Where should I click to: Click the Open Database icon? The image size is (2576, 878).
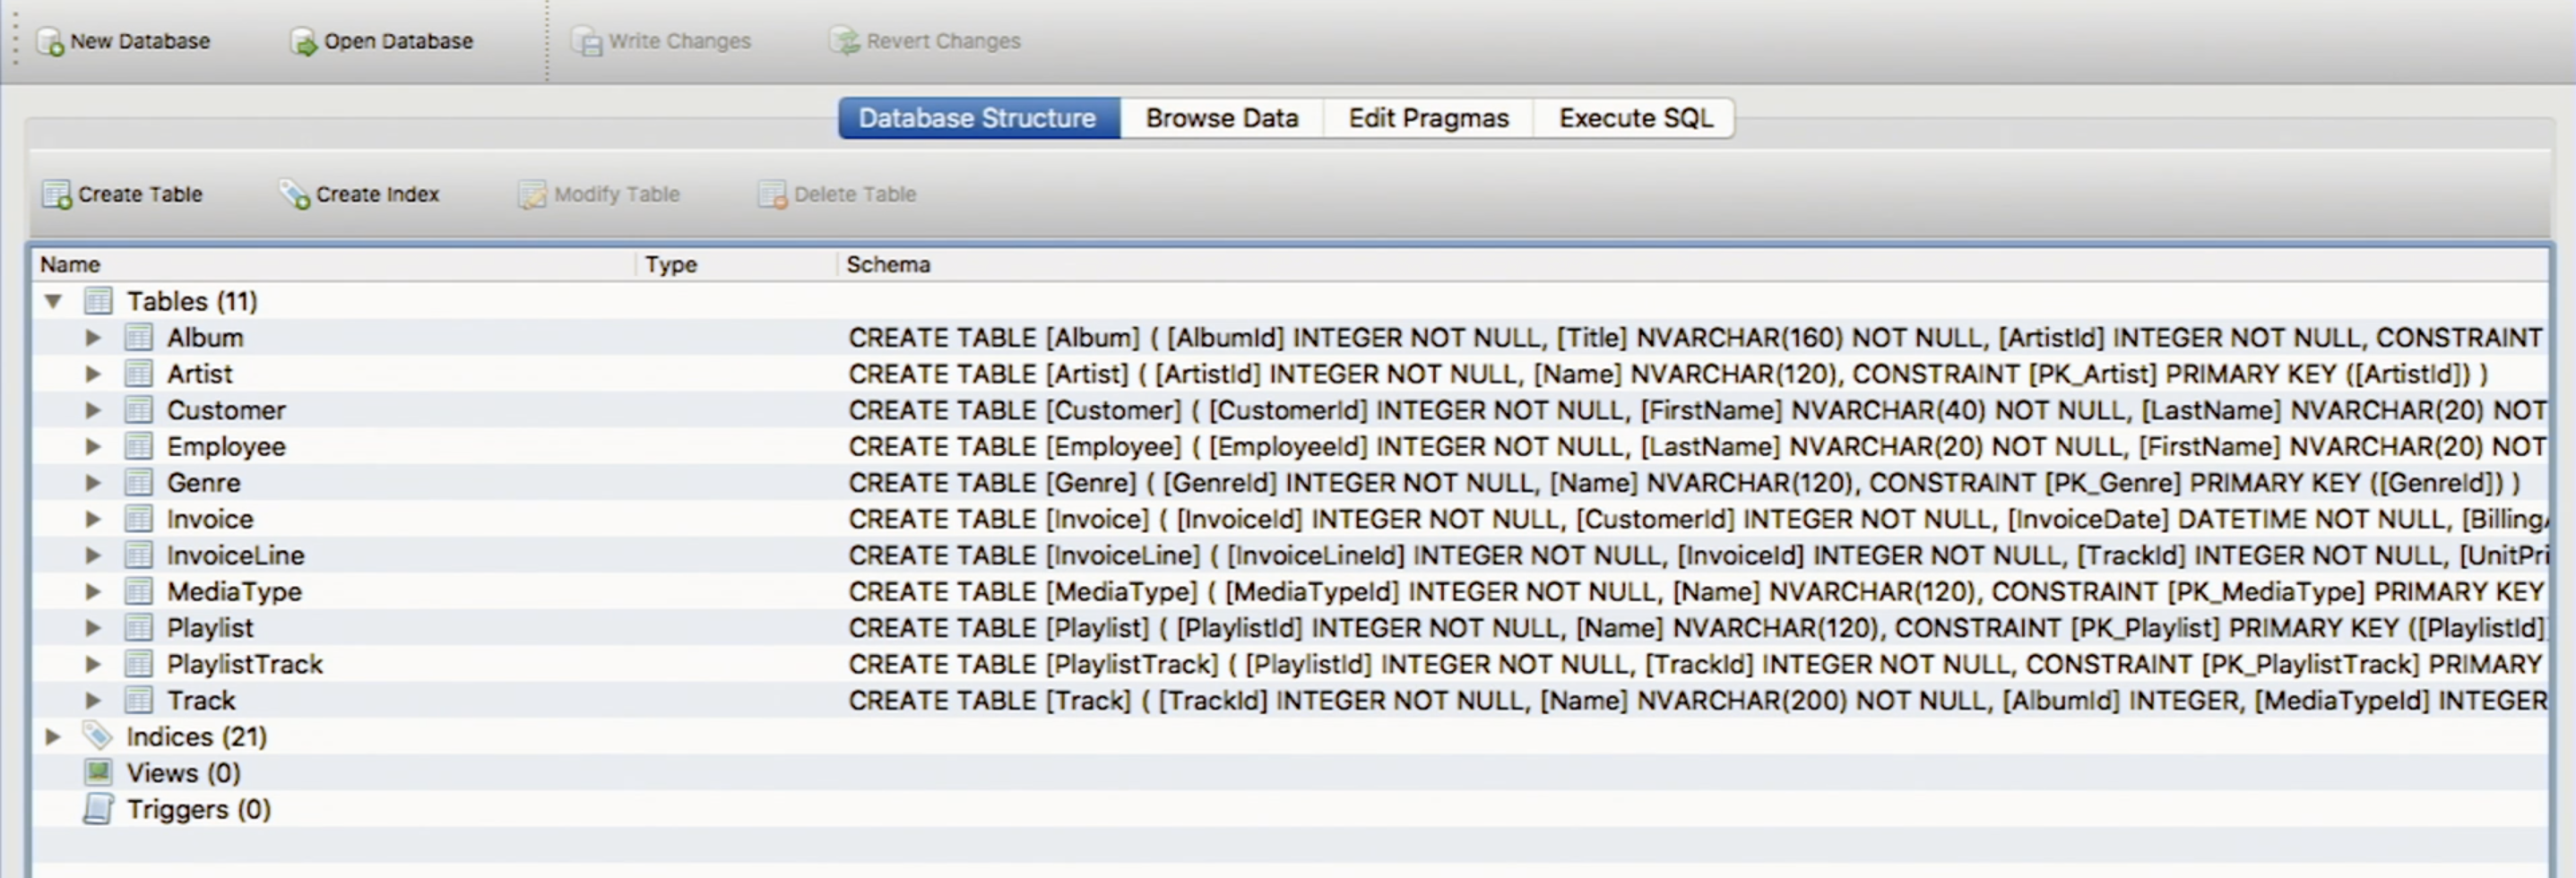[303, 42]
